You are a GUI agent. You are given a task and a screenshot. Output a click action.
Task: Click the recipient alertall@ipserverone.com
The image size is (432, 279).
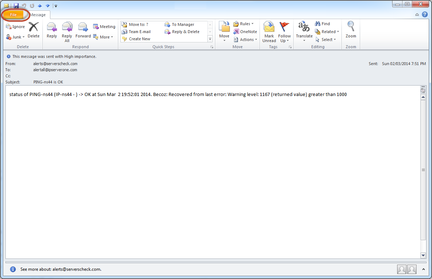point(55,70)
